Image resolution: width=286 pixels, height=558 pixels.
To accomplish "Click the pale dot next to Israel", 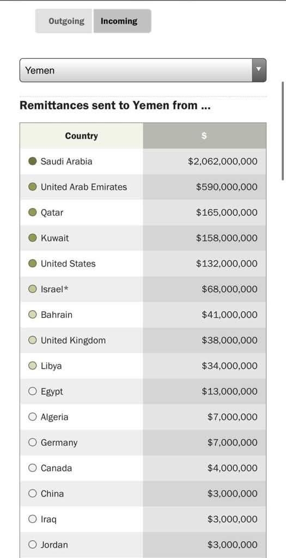I will click(x=32, y=289).
